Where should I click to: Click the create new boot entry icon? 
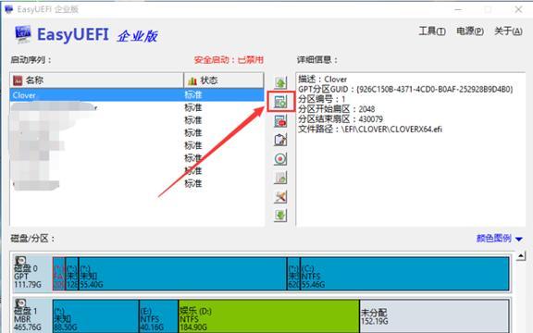(280, 102)
